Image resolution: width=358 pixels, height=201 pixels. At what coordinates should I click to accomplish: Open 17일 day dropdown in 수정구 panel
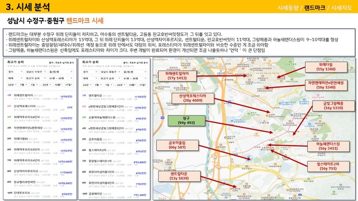pyautogui.click(x=69, y=85)
